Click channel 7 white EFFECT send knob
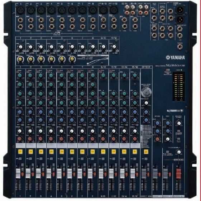The width and height of the screenshot is (201, 201). pyautogui.click(x=82, y=131)
